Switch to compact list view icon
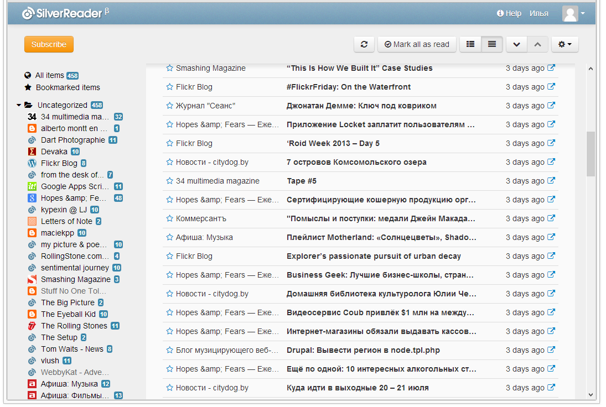 (x=492, y=44)
